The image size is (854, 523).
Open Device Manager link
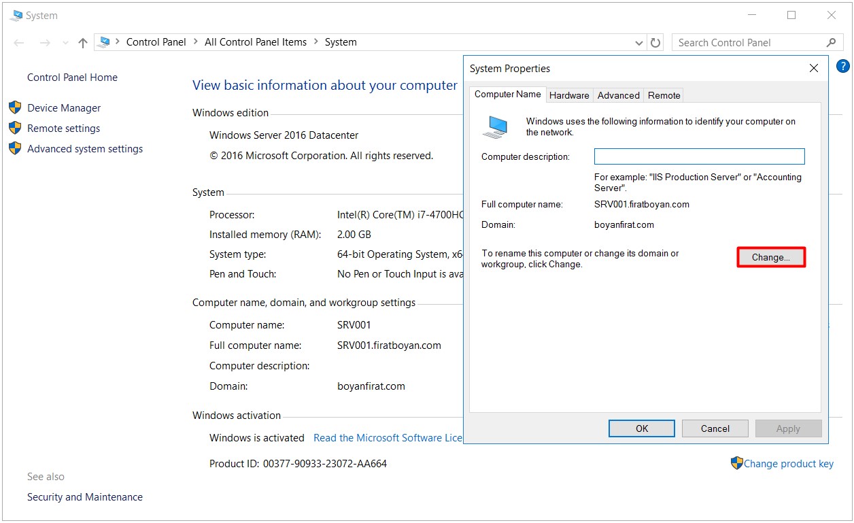tap(64, 107)
